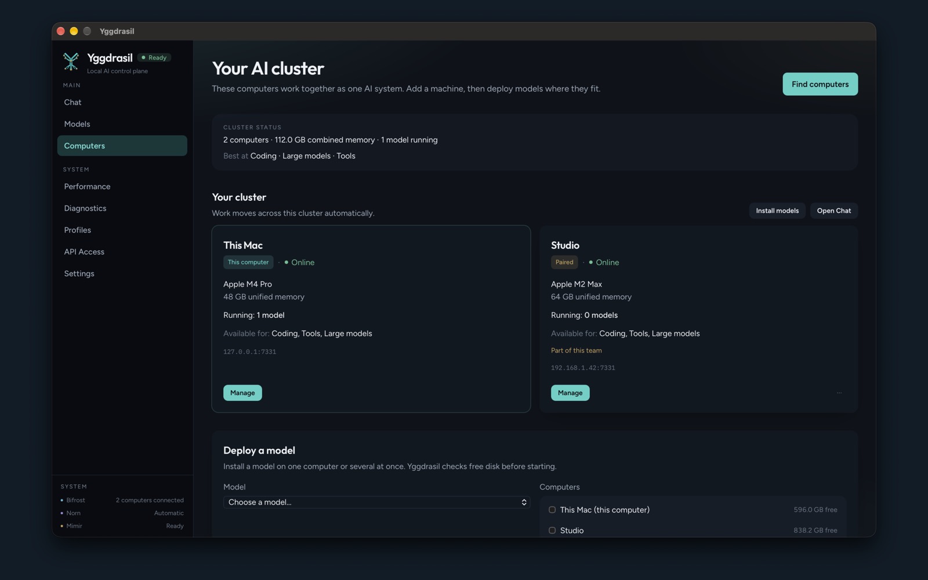Go to Chat in the sidebar
The height and width of the screenshot is (580, 928).
coord(122,102)
